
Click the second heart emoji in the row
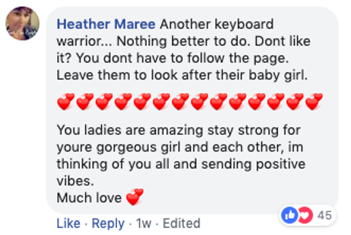[85, 102]
